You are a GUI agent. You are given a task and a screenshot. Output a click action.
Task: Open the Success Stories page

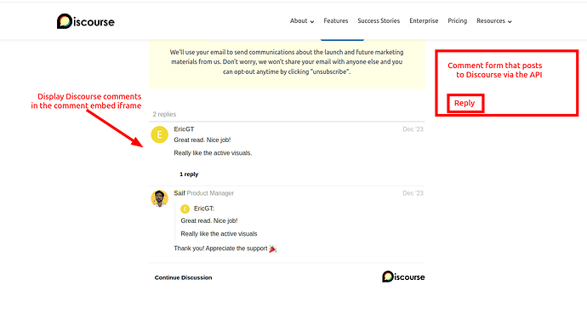(x=379, y=21)
